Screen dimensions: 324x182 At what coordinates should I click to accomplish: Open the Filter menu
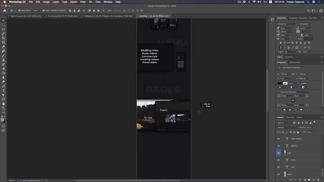(83, 2)
